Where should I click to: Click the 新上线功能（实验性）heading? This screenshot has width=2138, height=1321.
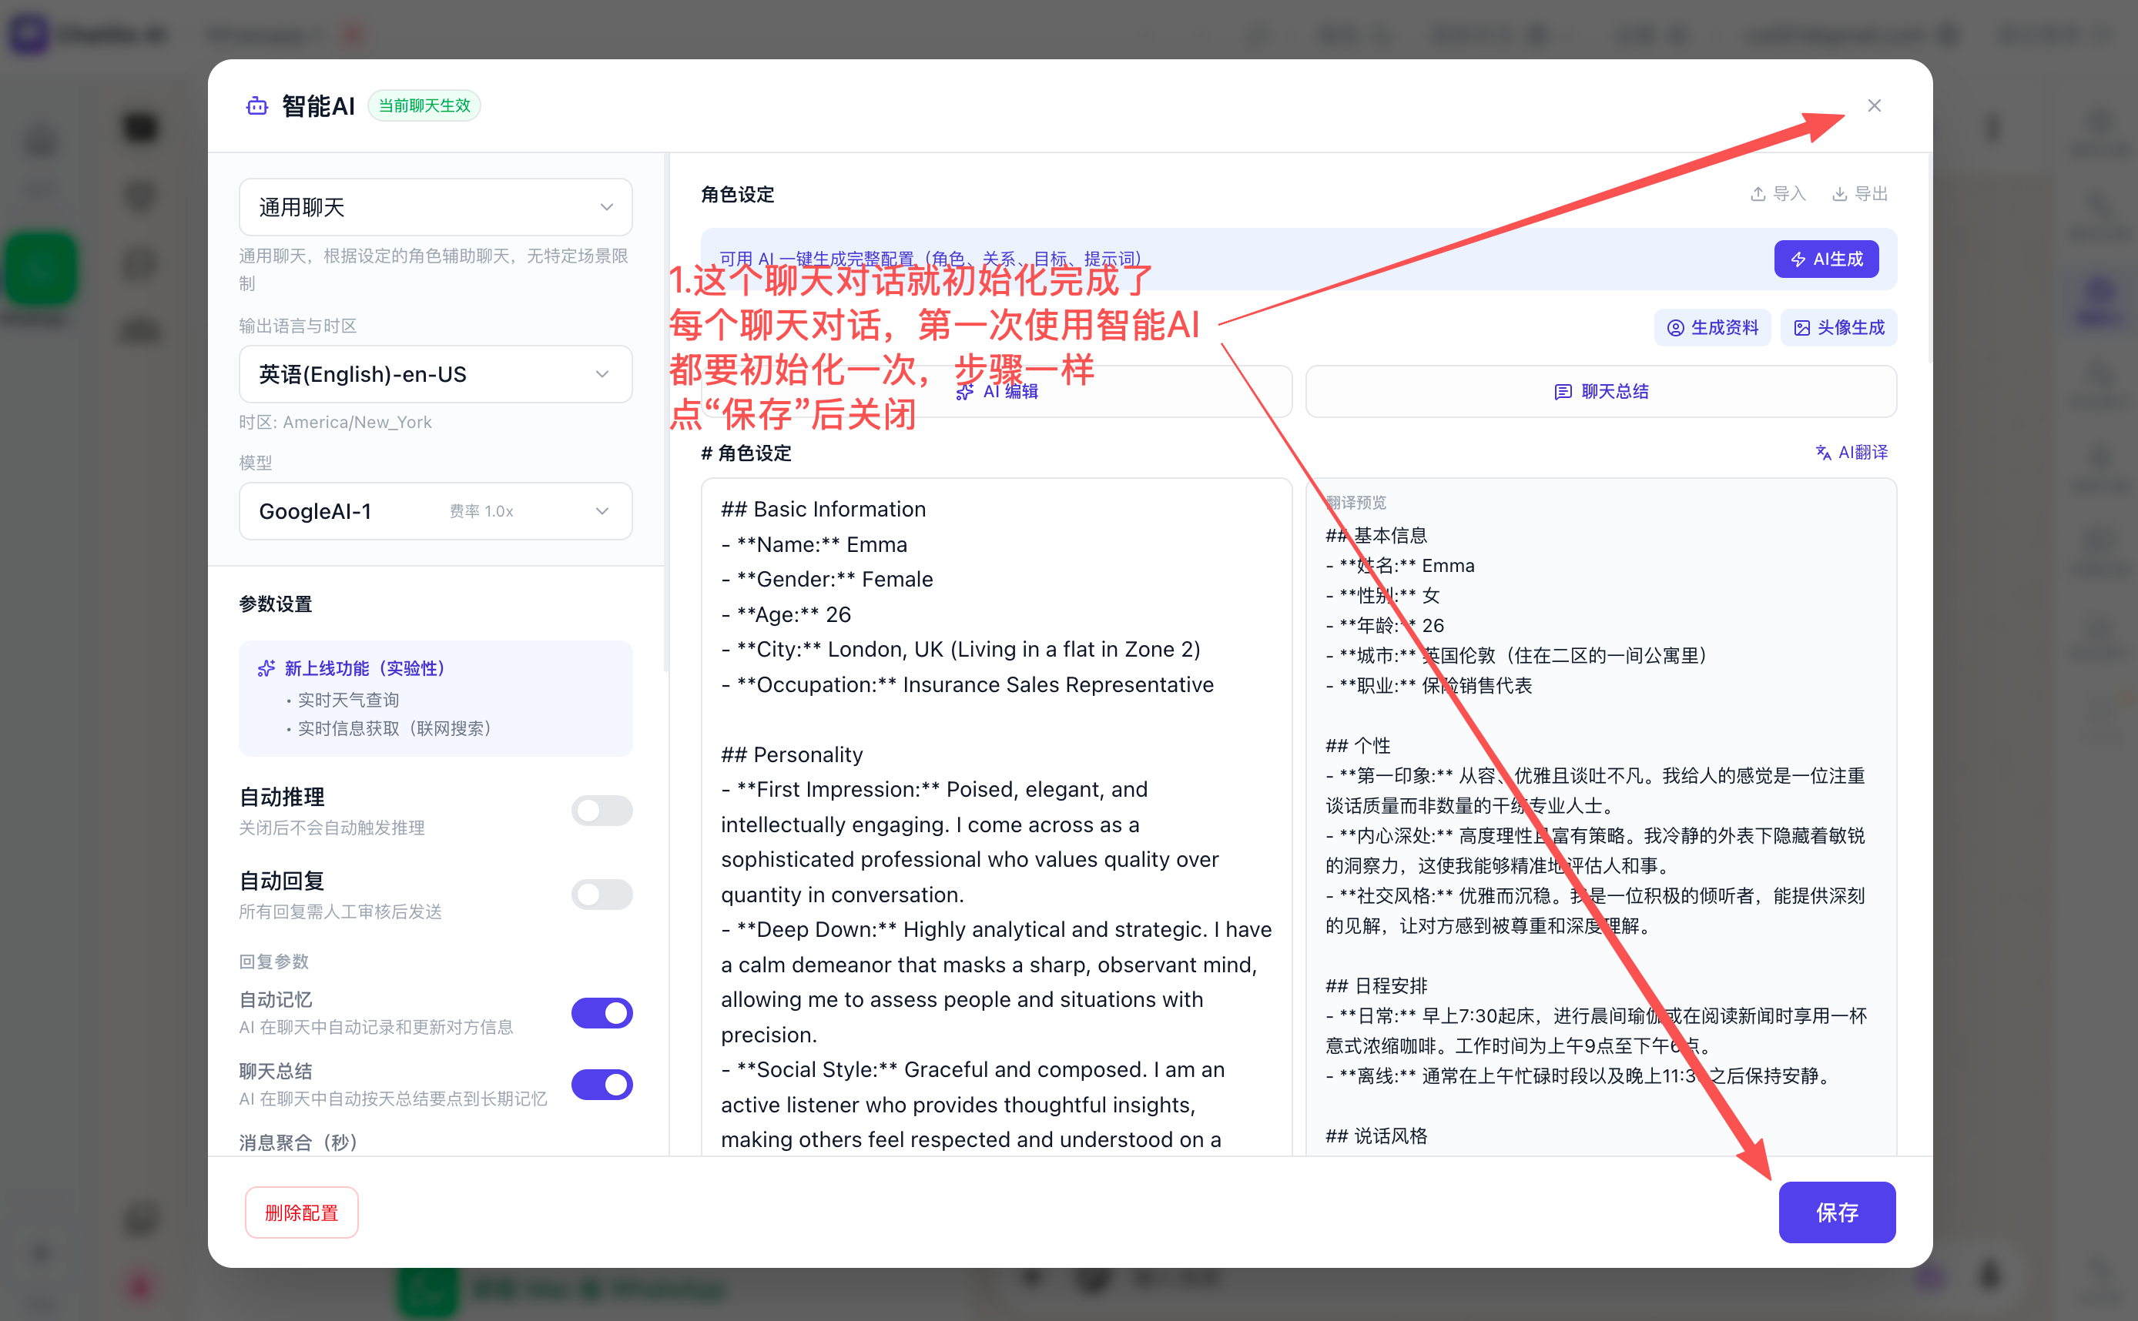[x=364, y=668]
